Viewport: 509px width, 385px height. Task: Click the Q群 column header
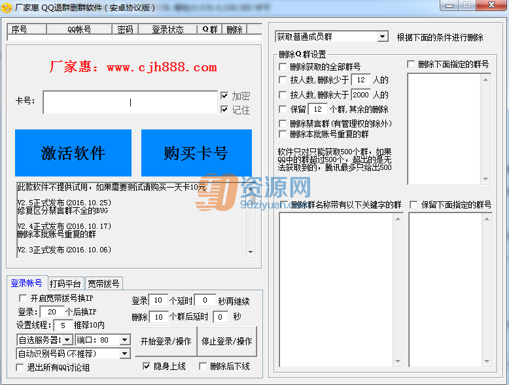click(x=210, y=29)
